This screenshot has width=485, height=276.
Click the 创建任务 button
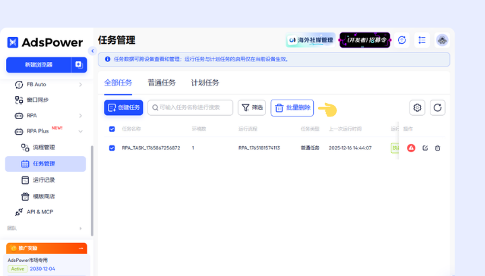[x=123, y=108]
